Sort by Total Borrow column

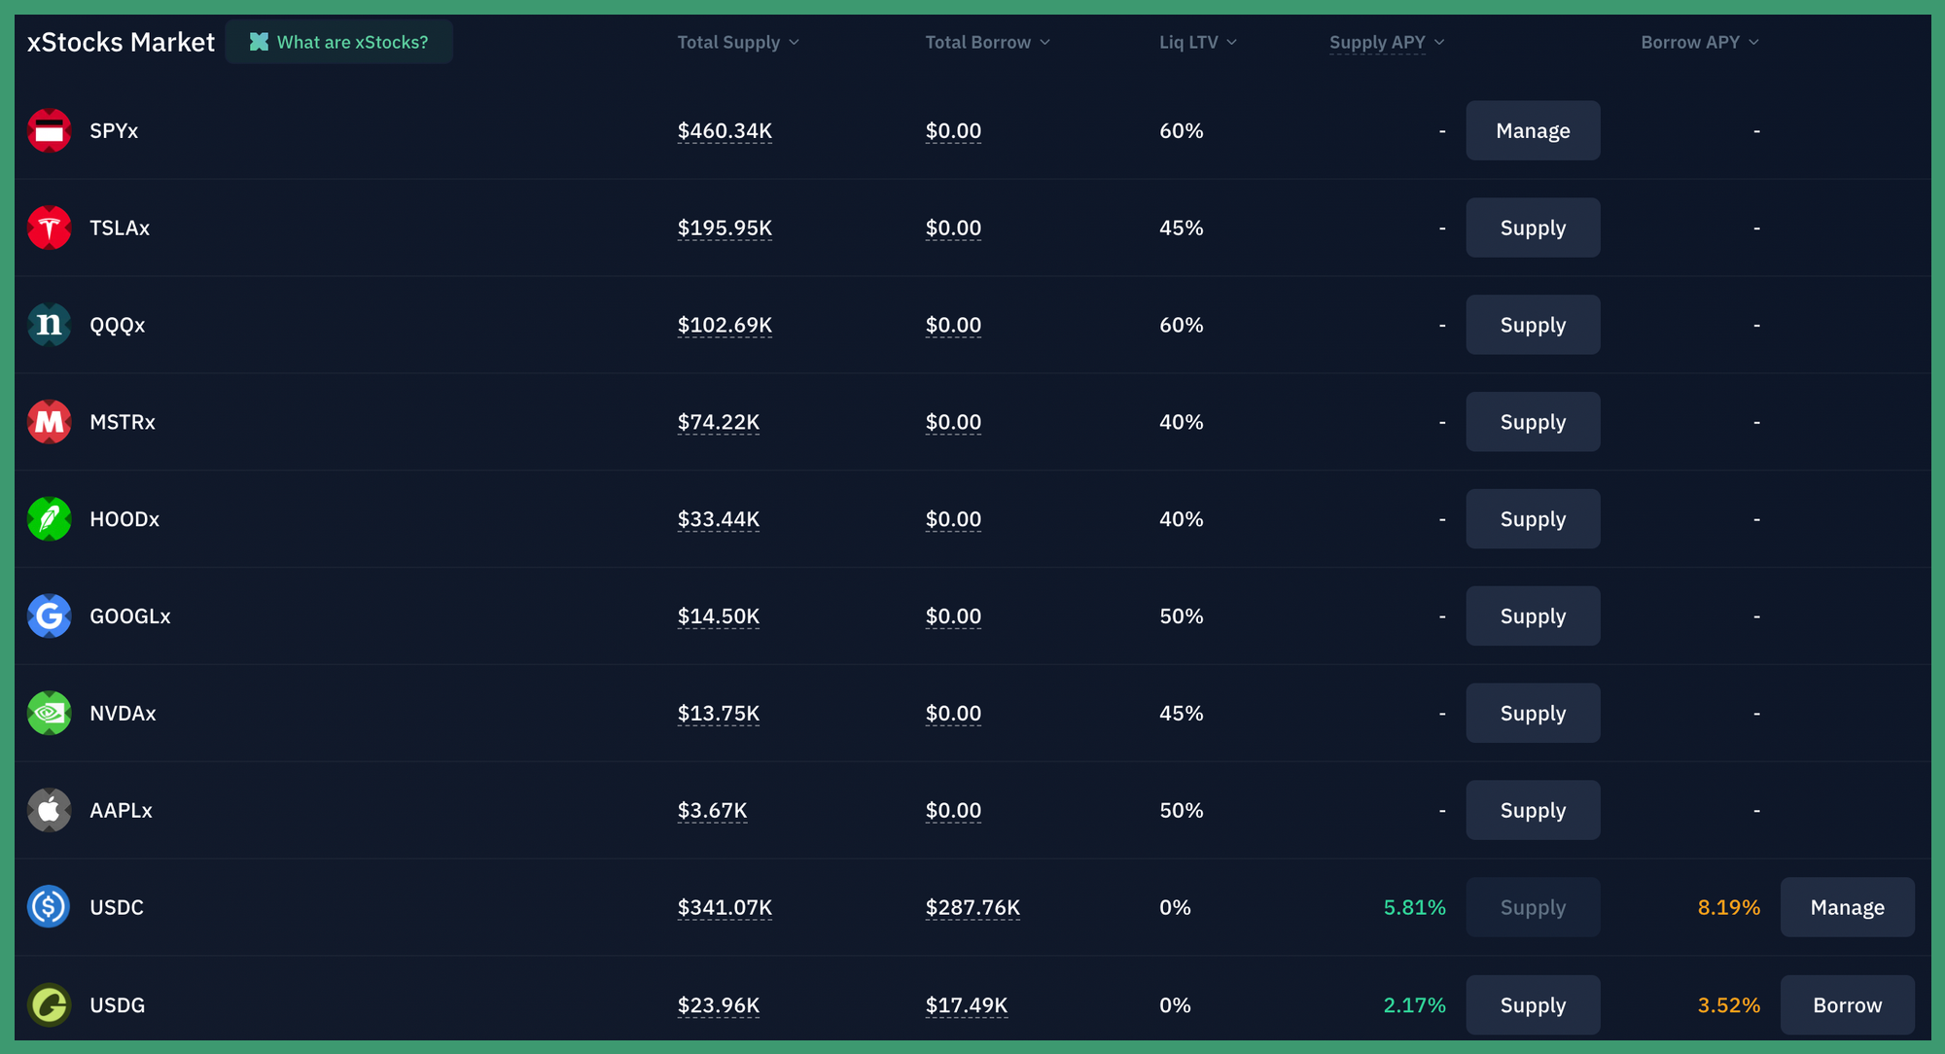(x=986, y=43)
